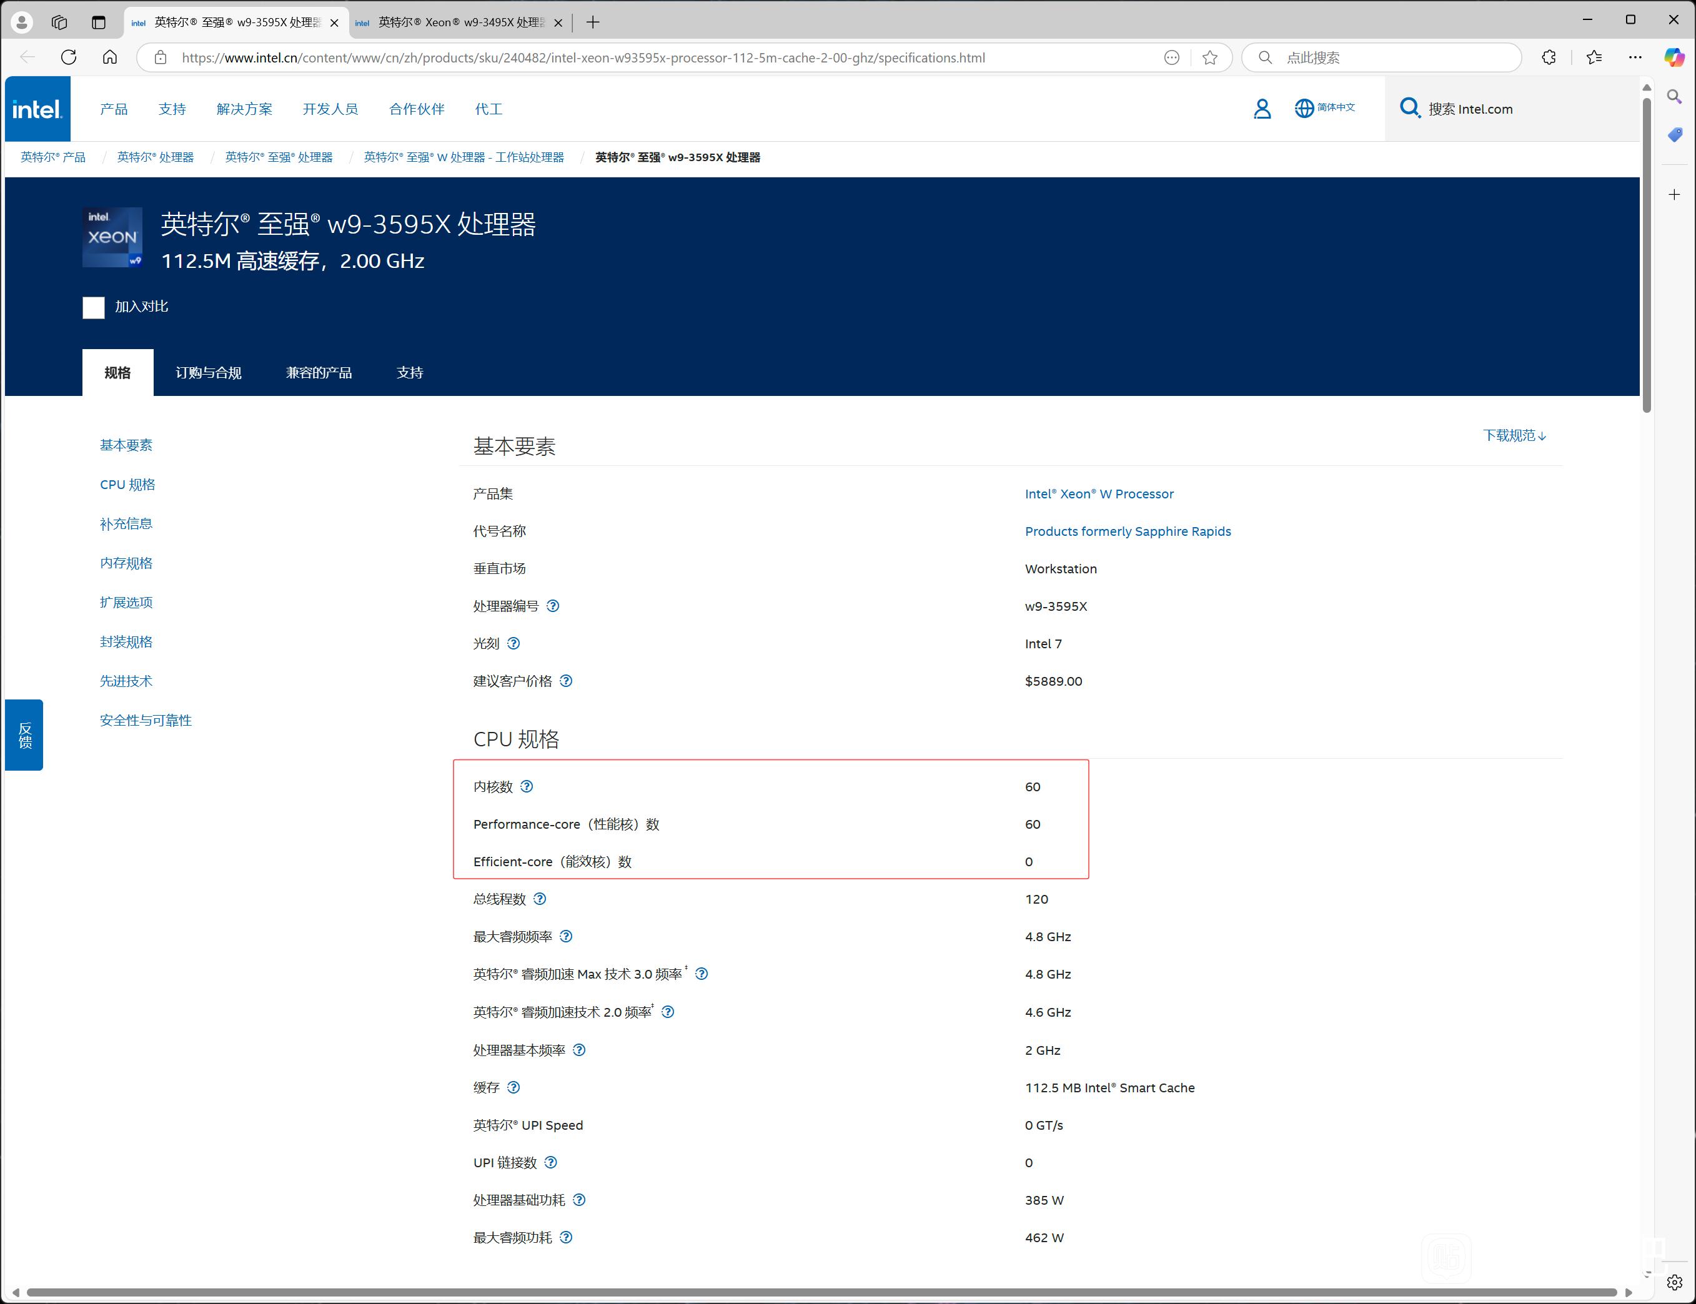1696x1304 pixels.
Task: Click the 下载规范 download link
Action: click(1514, 435)
